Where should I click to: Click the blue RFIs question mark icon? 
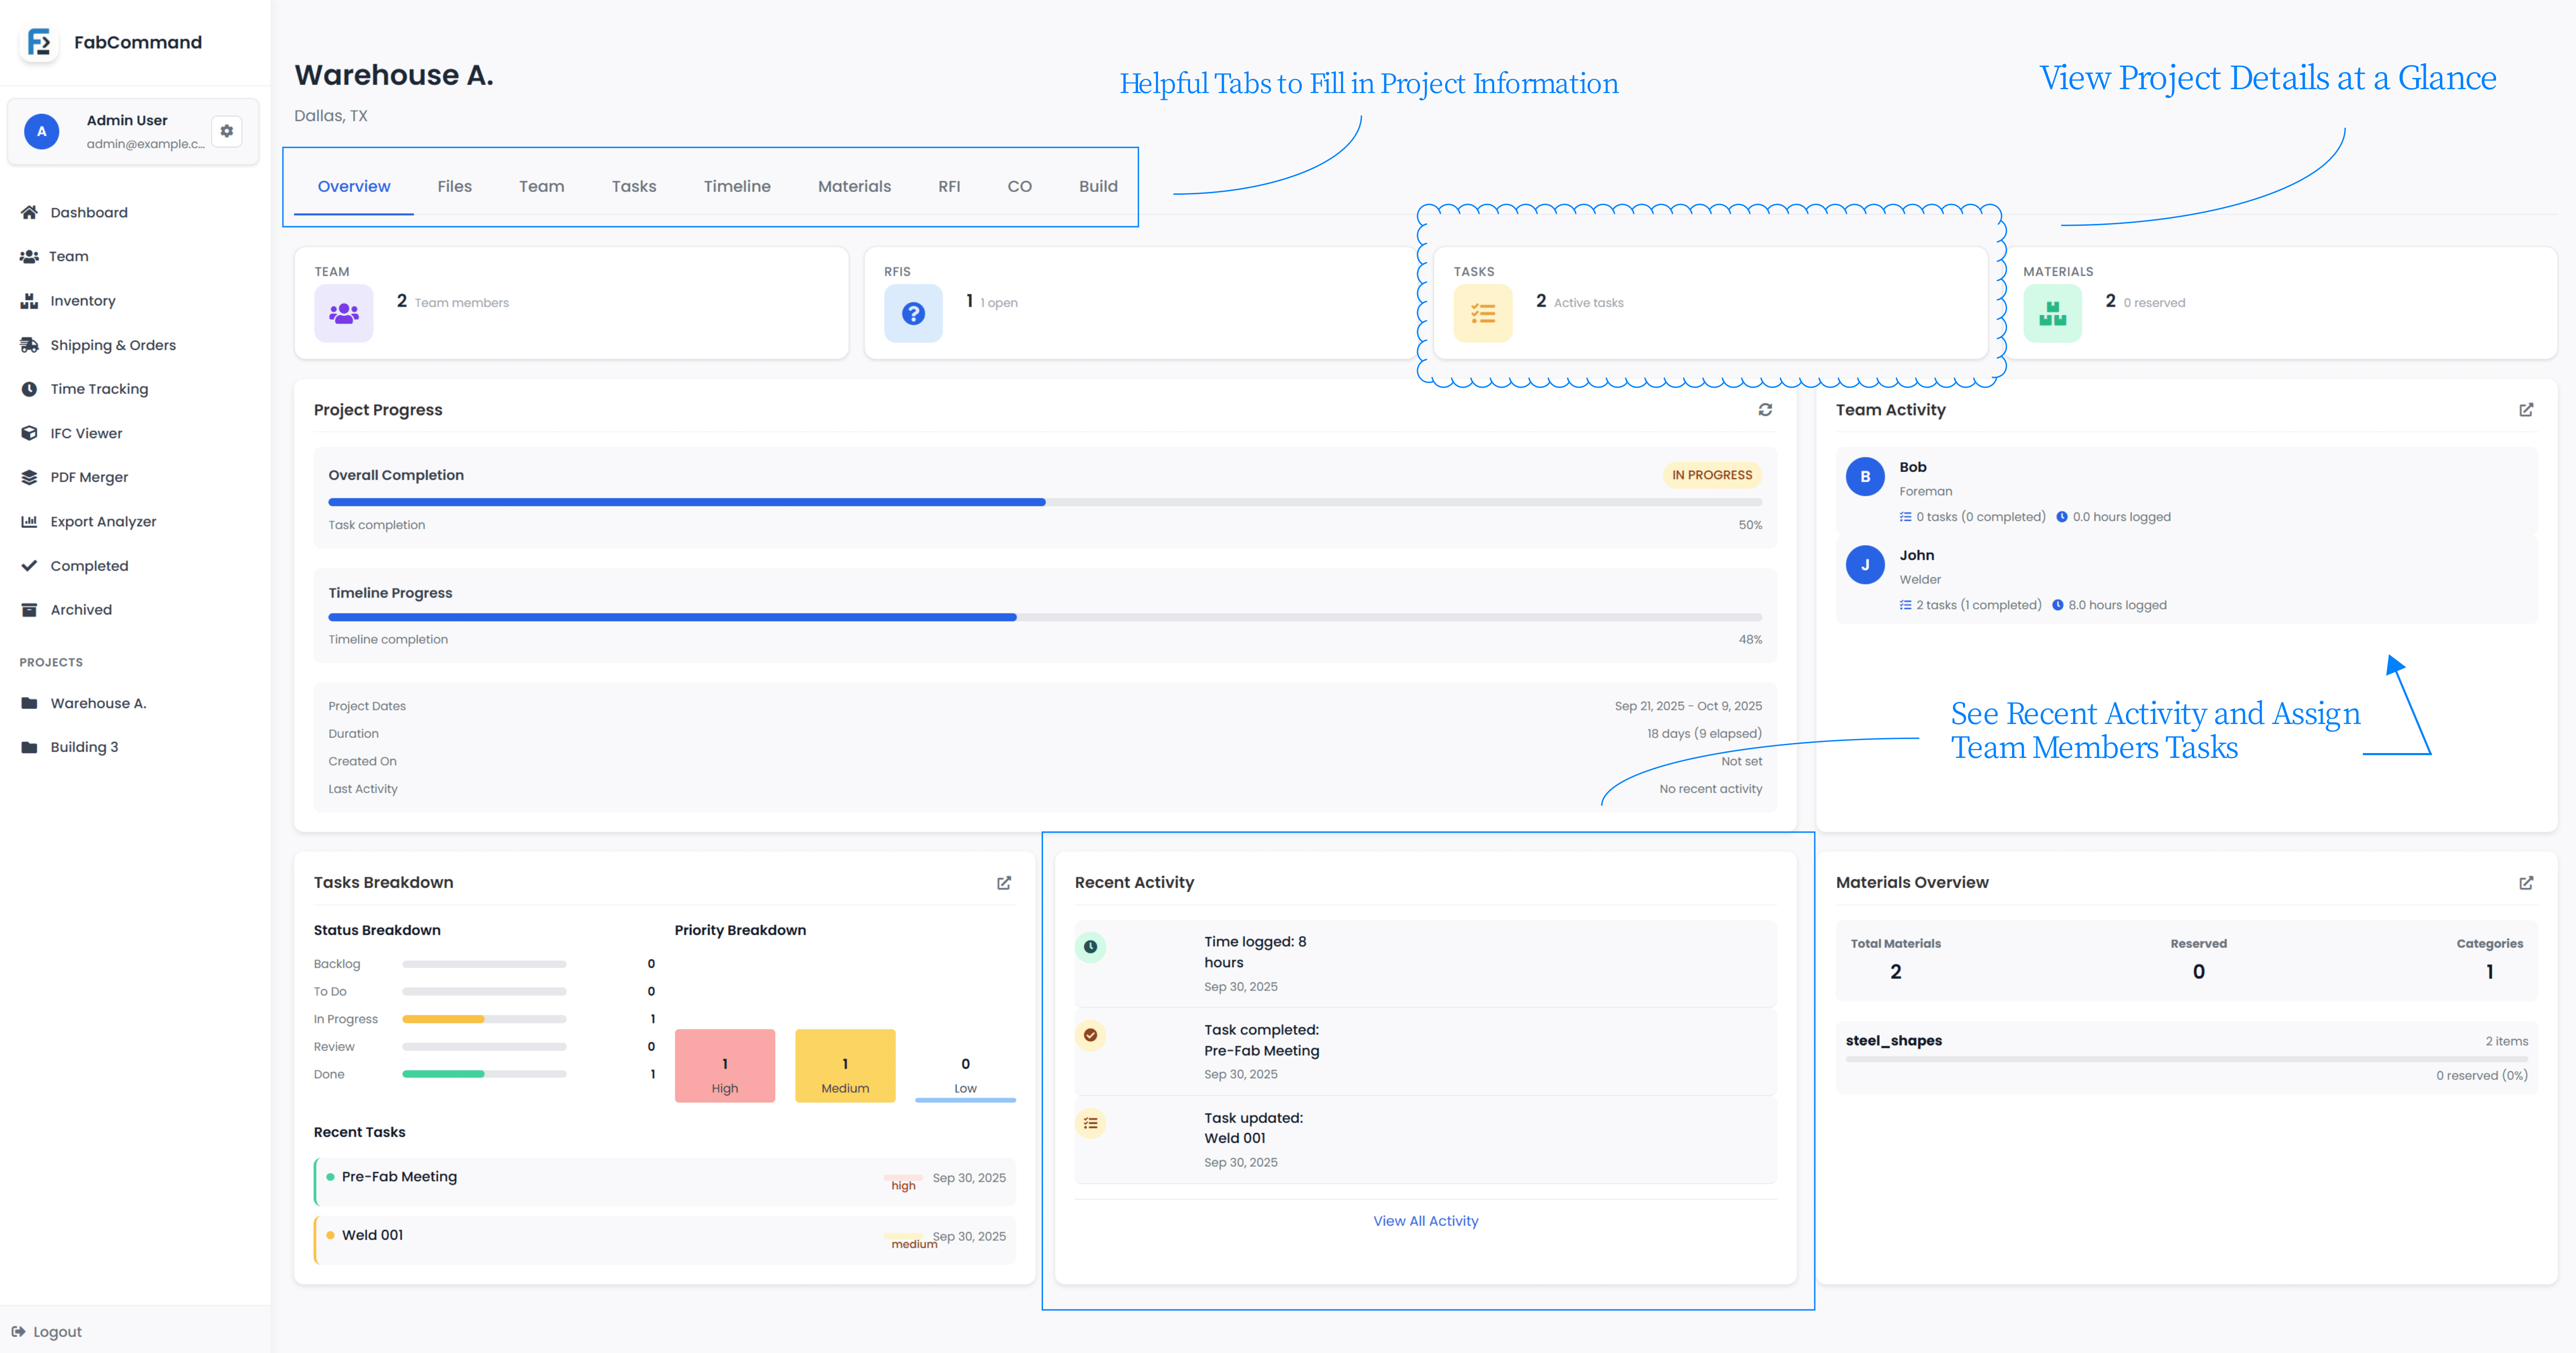[x=913, y=313]
